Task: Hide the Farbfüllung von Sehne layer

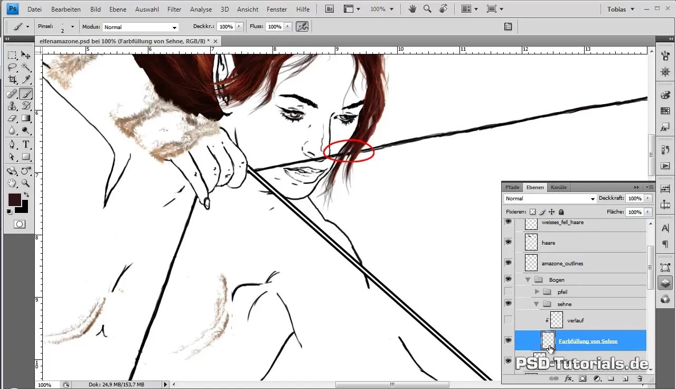Action: coord(508,340)
